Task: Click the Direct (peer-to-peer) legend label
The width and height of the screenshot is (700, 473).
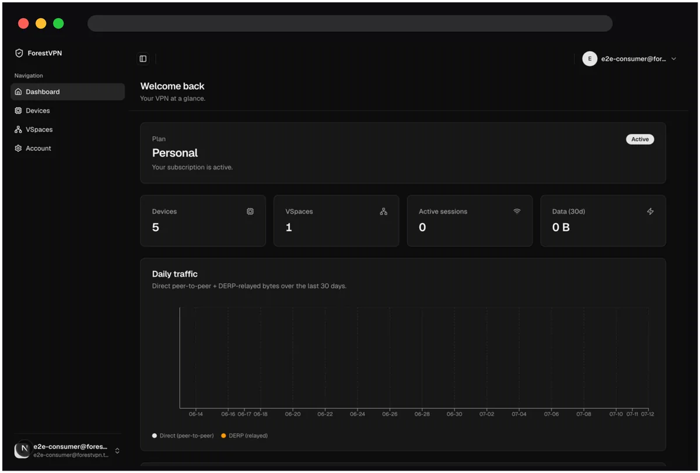Action: (x=187, y=436)
